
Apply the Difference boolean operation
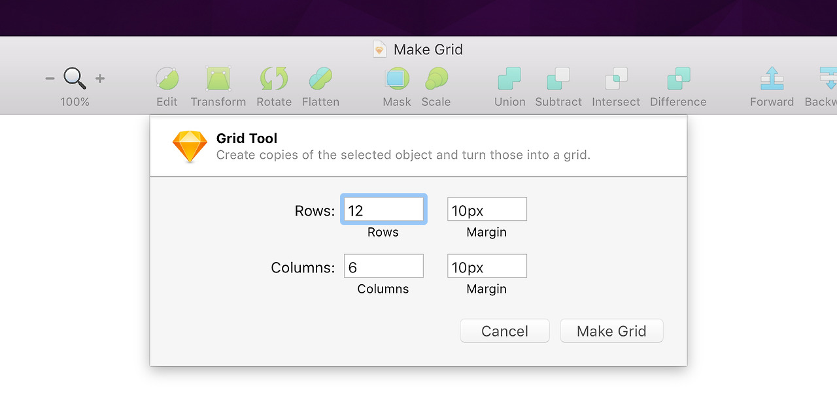coord(679,78)
